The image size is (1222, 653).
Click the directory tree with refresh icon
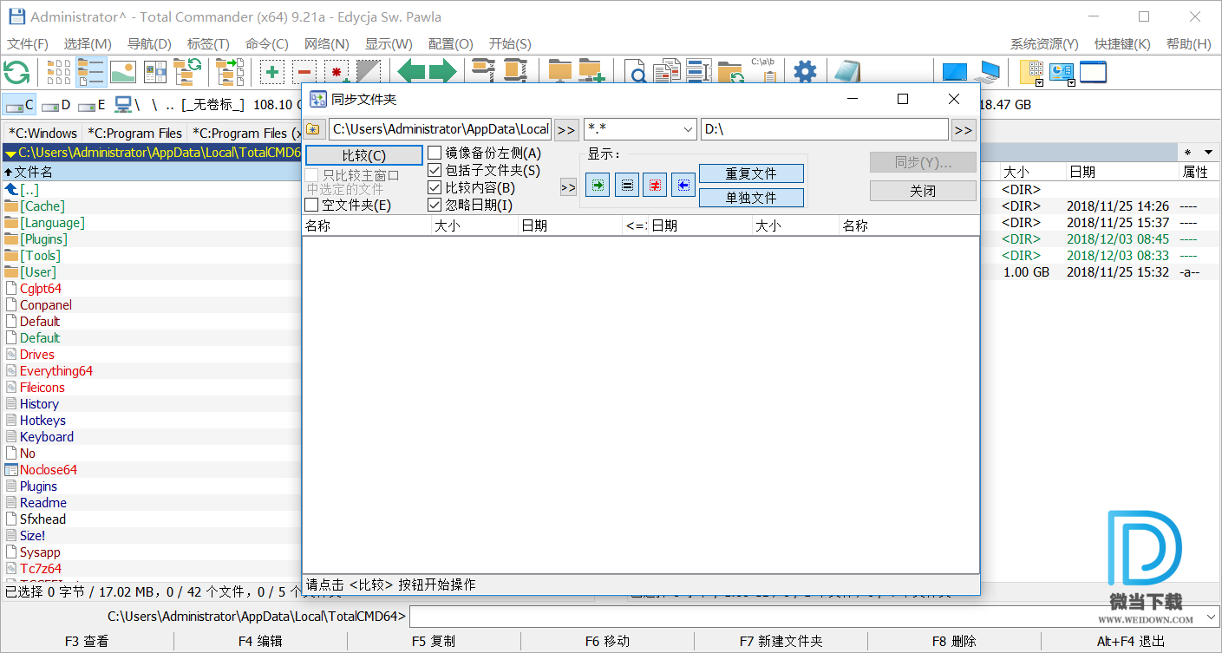click(x=187, y=72)
